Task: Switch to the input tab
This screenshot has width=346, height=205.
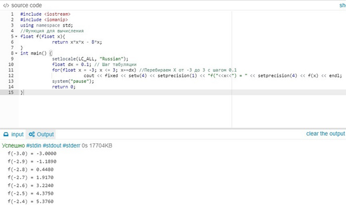Action: click(x=14, y=134)
